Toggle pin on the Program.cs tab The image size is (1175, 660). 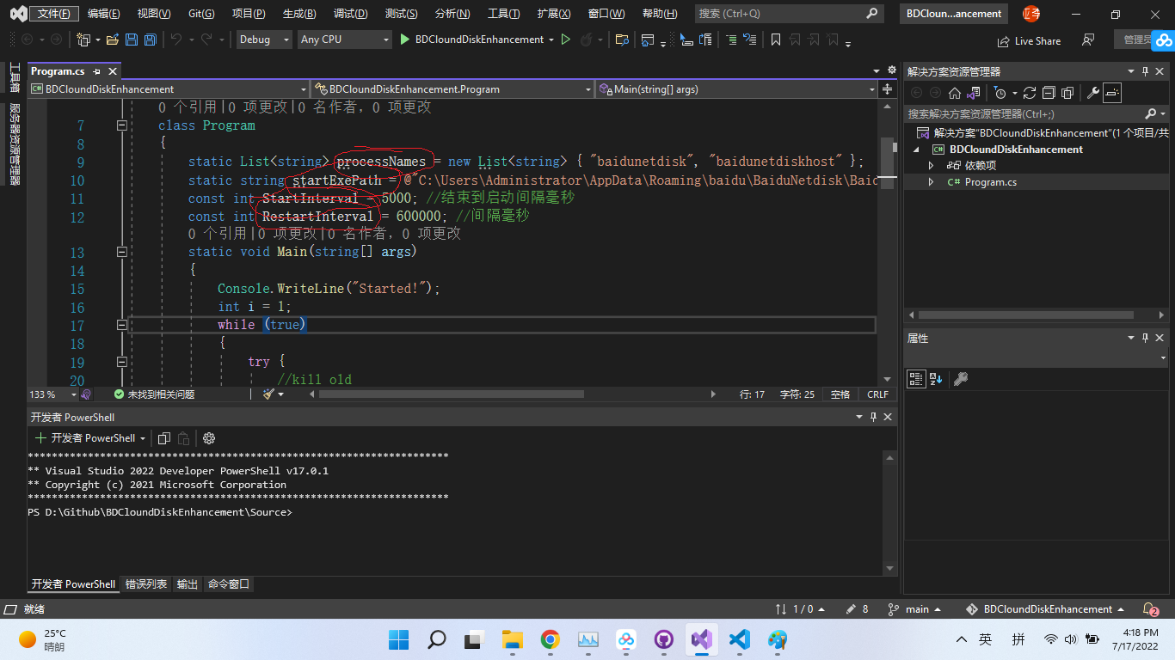click(x=96, y=71)
